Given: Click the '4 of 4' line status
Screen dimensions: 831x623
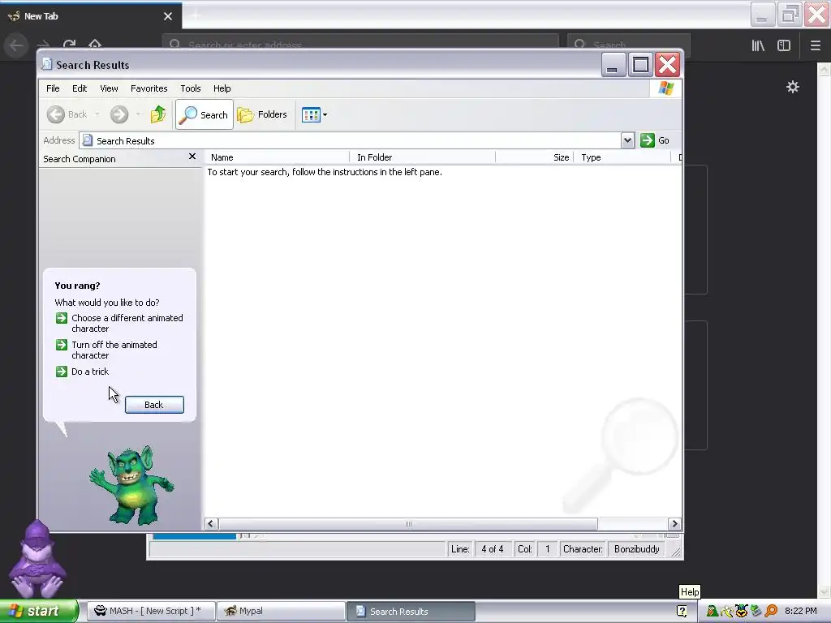Looking at the screenshot, I should pyautogui.click(x=493, y=549).
